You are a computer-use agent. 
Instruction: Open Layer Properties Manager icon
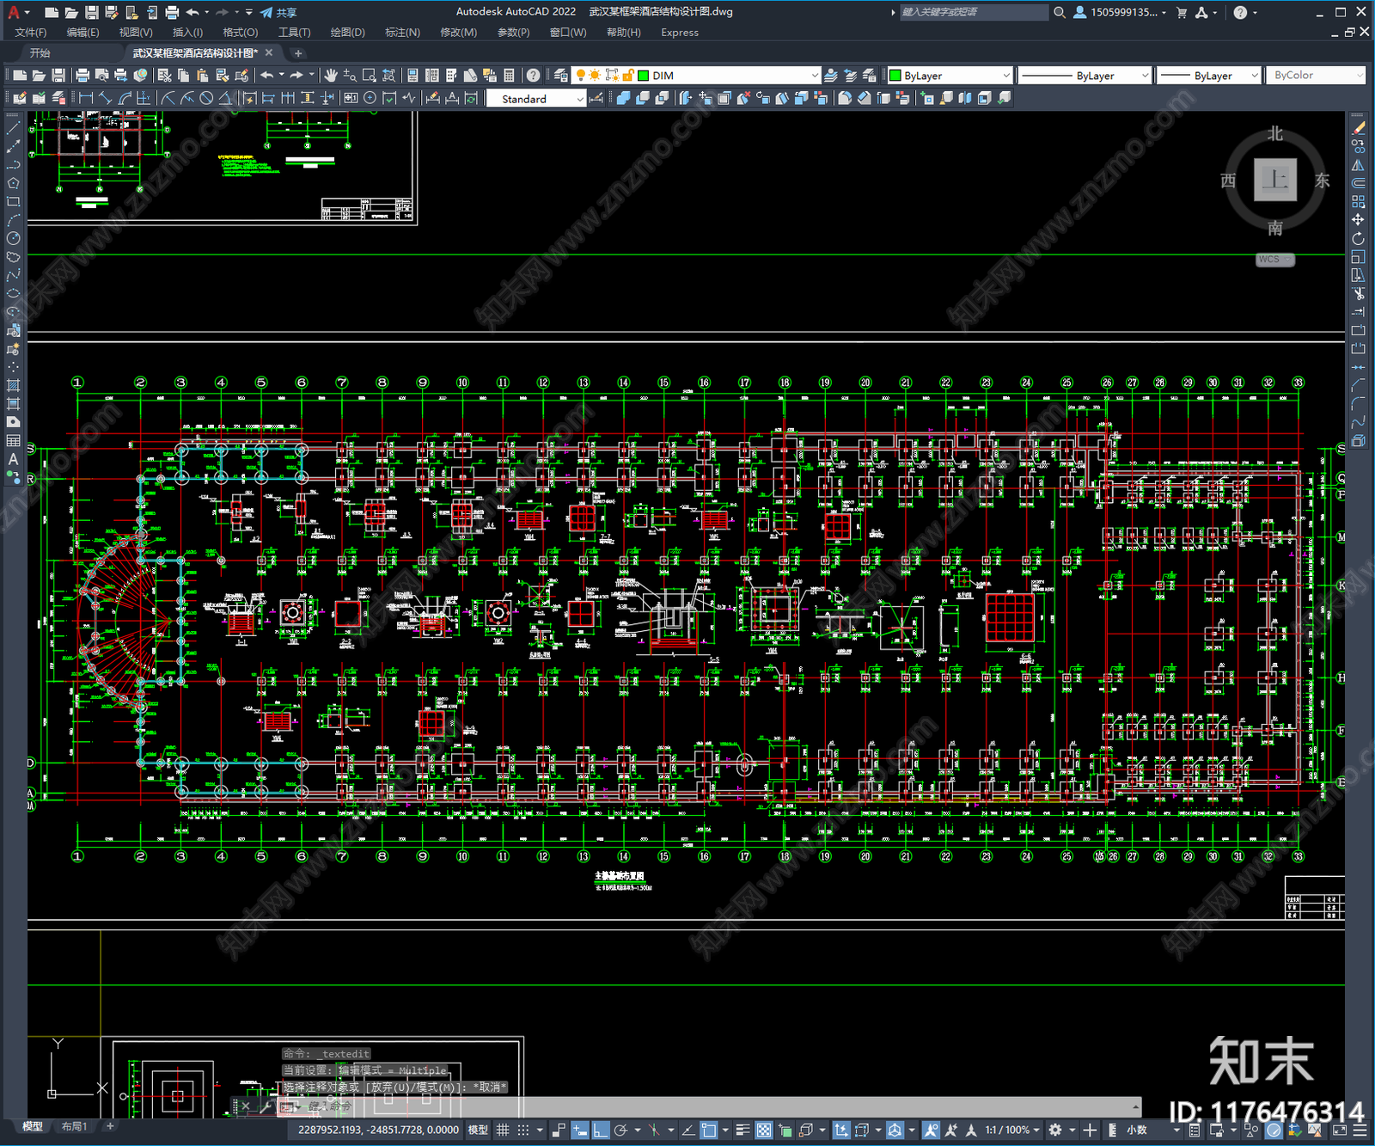pos(561,76)
